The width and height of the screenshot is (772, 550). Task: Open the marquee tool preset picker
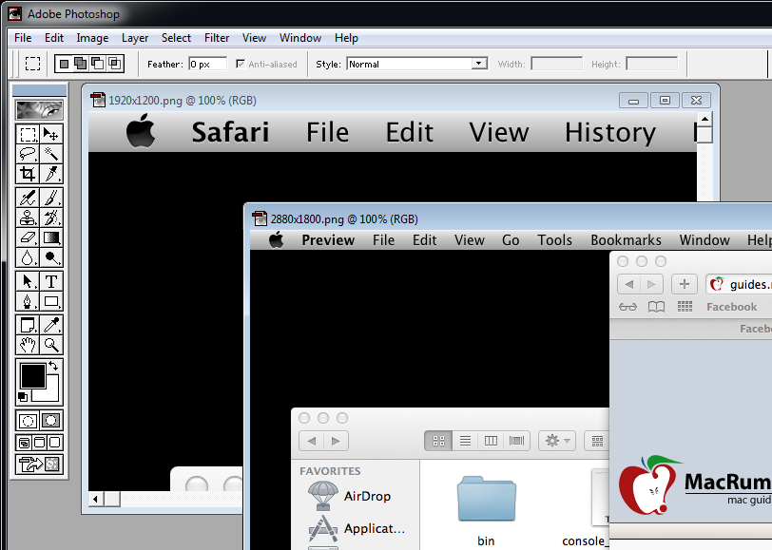pyautogui.click(x=33, y=64)
